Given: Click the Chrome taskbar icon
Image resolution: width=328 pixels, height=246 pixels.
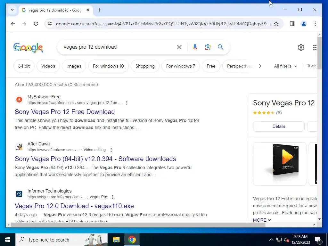Looking at the screenshot, I should pos(132,240).
